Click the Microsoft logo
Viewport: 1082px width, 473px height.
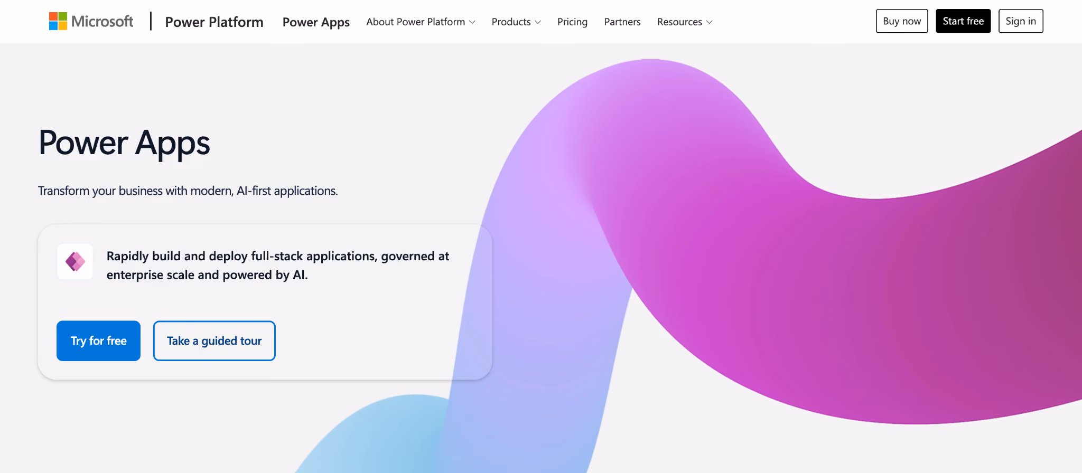(x=91, y=22)
